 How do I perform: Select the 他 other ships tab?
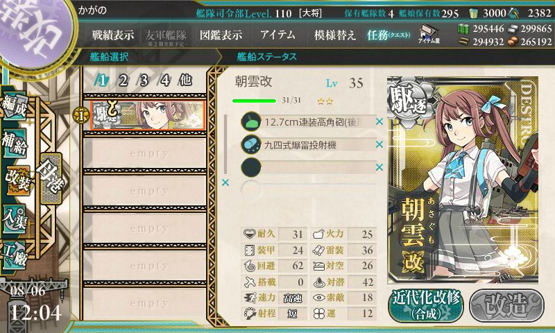pyautogui.click(x=185, y=80)
